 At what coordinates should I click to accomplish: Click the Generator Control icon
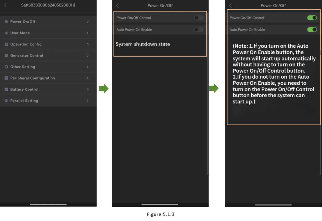pos(6,56)
